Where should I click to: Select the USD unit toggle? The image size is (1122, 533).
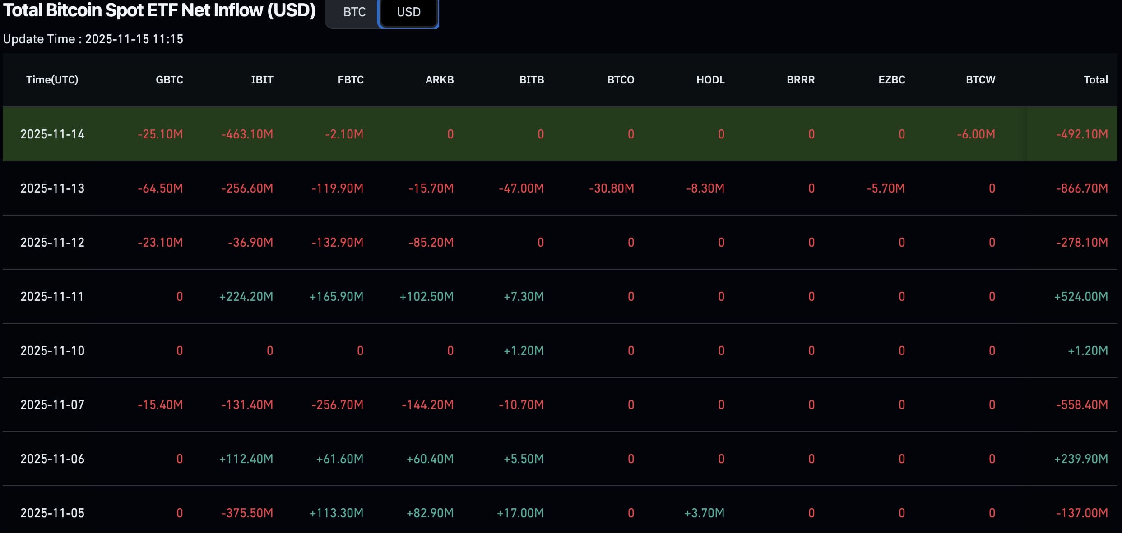(408, 12)
